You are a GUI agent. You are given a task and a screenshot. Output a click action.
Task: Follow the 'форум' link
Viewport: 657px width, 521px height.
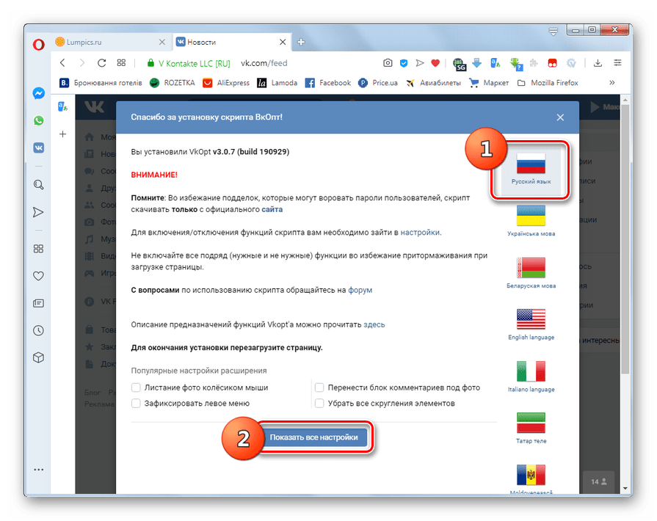(360, 290)
